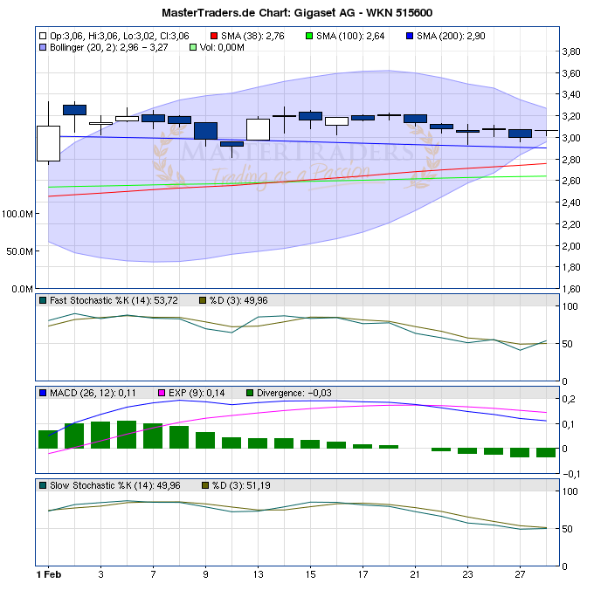Viewport: 594px width, 597px height.
Task: Click the 50.0M volume axis label
Action: coord(19,251)
